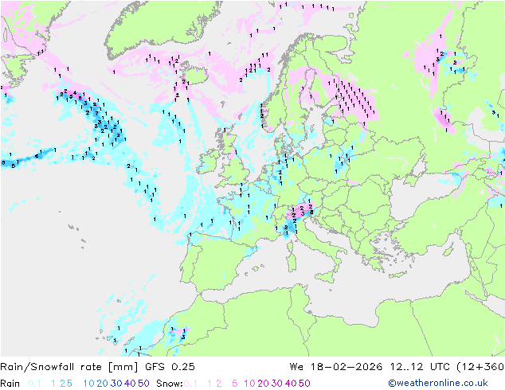
Task: Select the Rain 50 legend value
Action: [x=143, y=384]
